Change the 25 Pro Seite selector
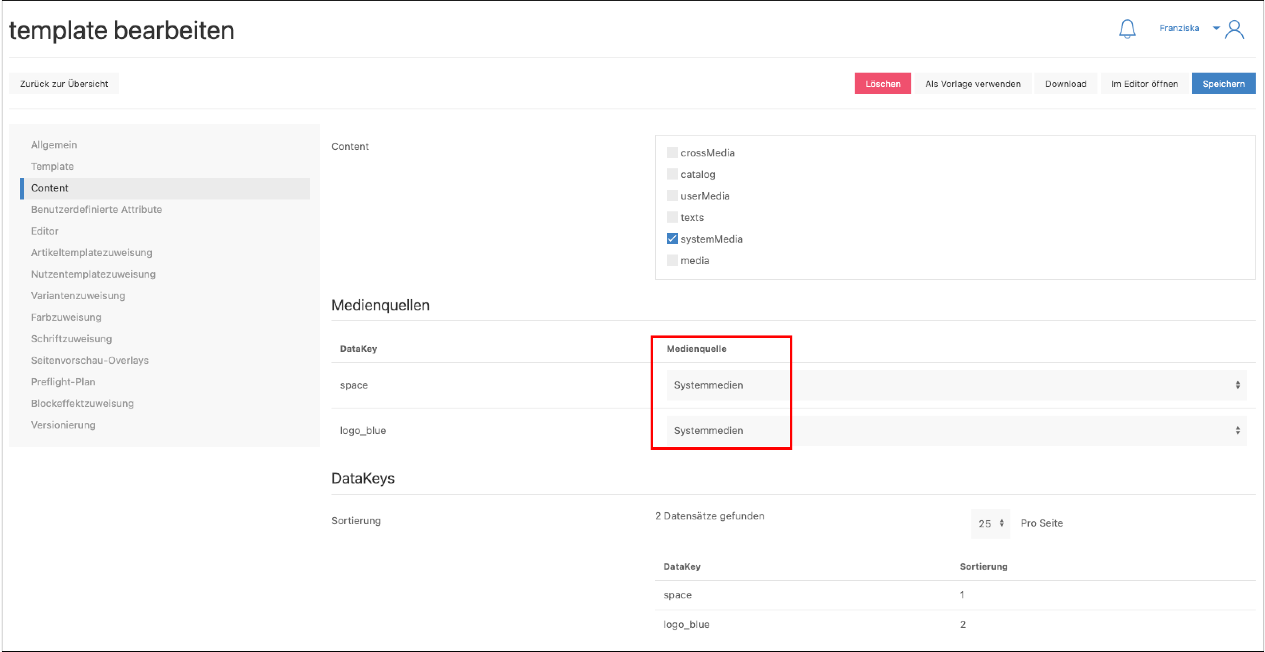This screenshot has height=652, width=1265. click(x=990, y=523)
